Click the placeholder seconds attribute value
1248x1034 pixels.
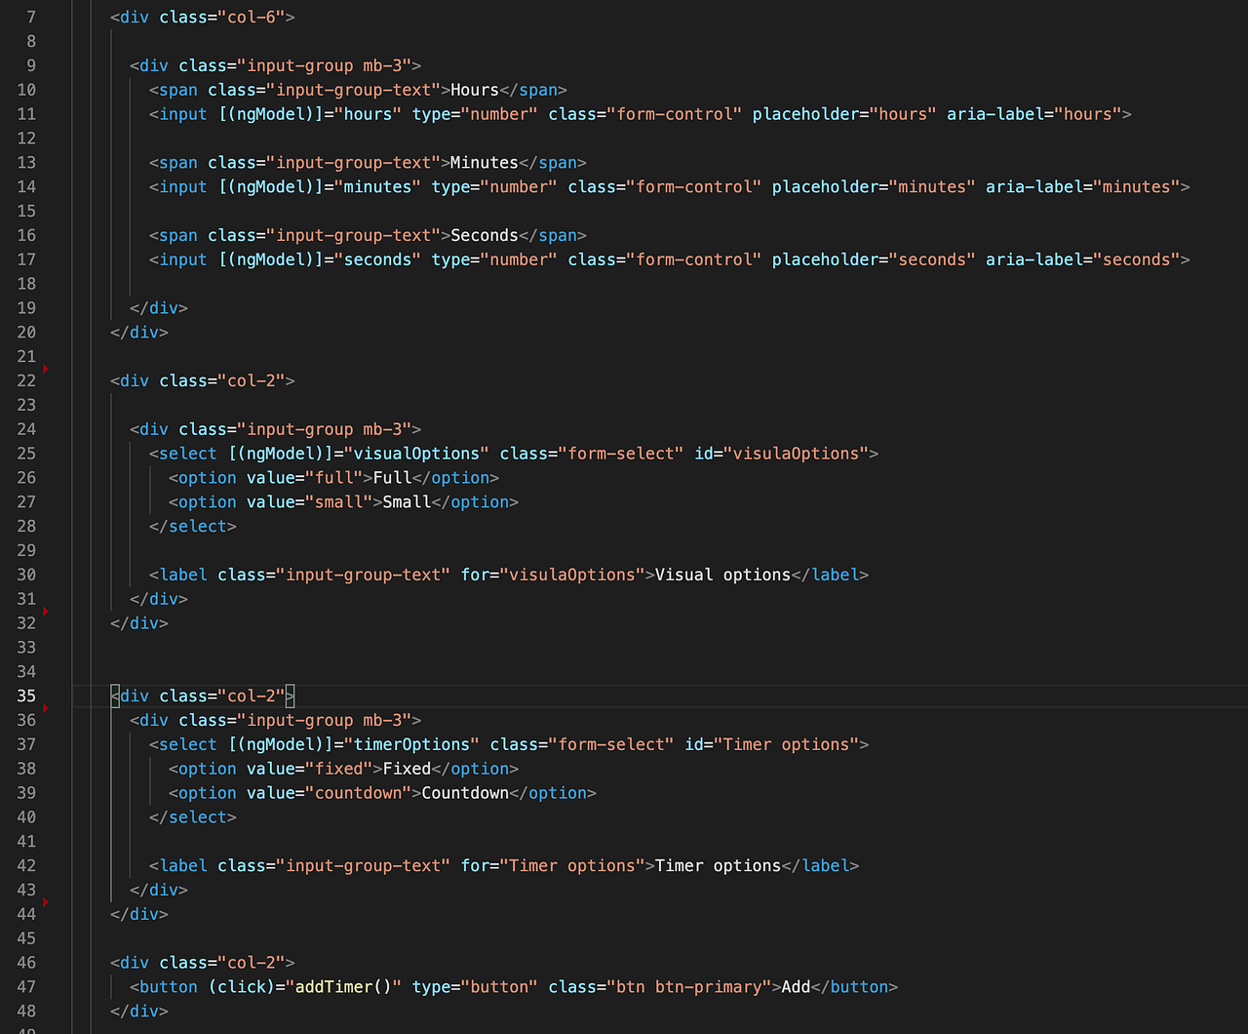pyautogui.click(x=933, y=259)
